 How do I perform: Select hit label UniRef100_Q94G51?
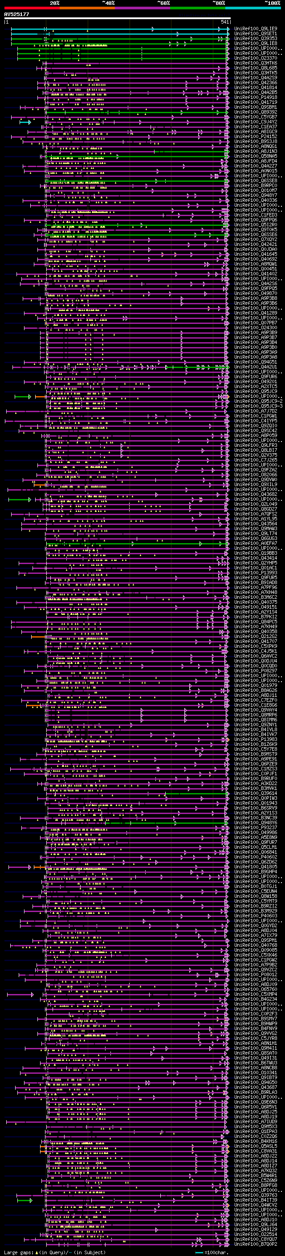[256, 362]
